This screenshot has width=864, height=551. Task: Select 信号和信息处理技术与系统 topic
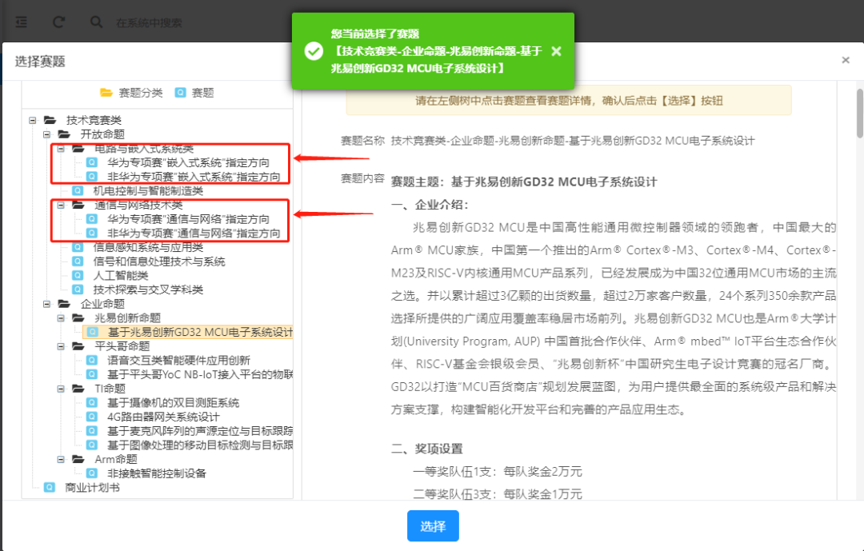[x=159, y=262]
